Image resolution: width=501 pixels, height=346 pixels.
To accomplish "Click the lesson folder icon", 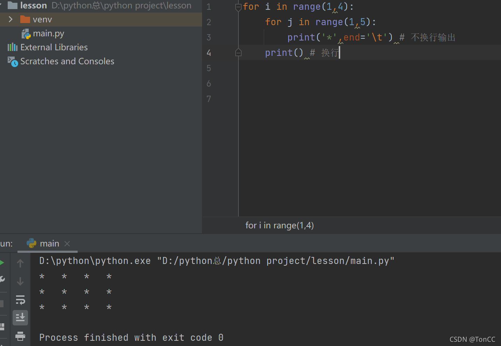I will (13, 5).
